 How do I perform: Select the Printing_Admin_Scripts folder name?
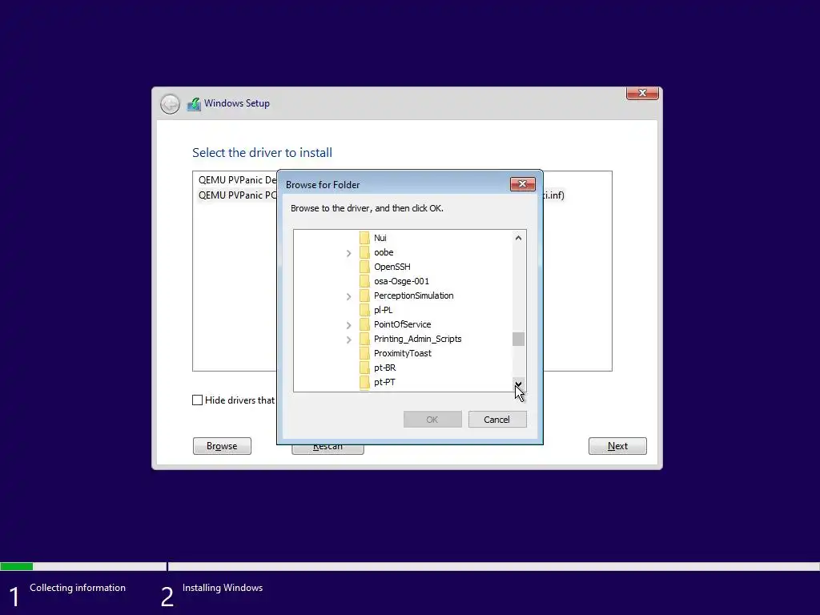[x=418, y=339]
